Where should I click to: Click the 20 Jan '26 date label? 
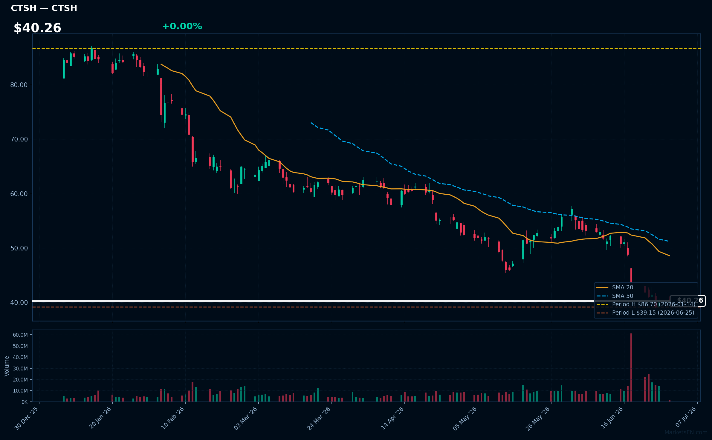click(x=100, y=418)
